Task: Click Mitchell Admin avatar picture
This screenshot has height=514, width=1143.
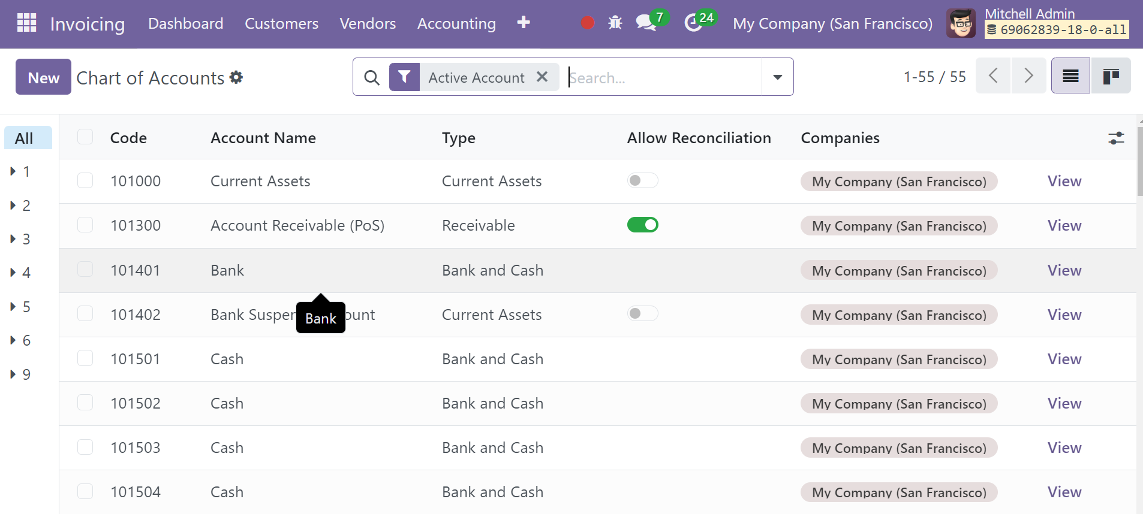Action: pyautogui.click(x=961, y=23)
